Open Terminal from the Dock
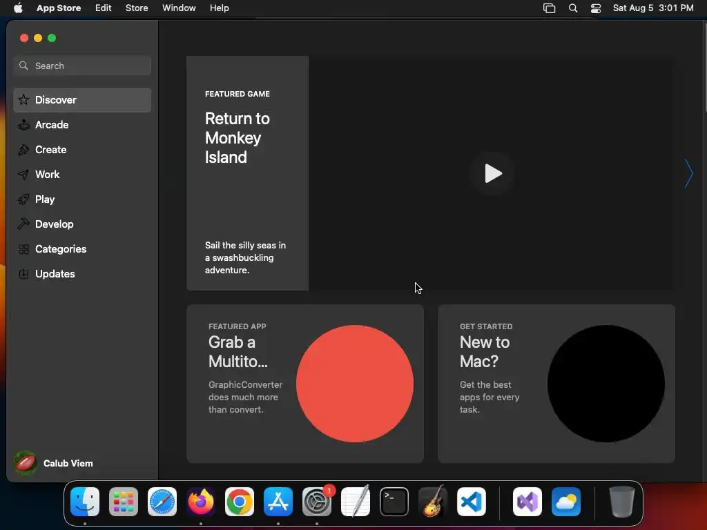The width and height of the screenshot is (707, 530). [x=394, y=502]
